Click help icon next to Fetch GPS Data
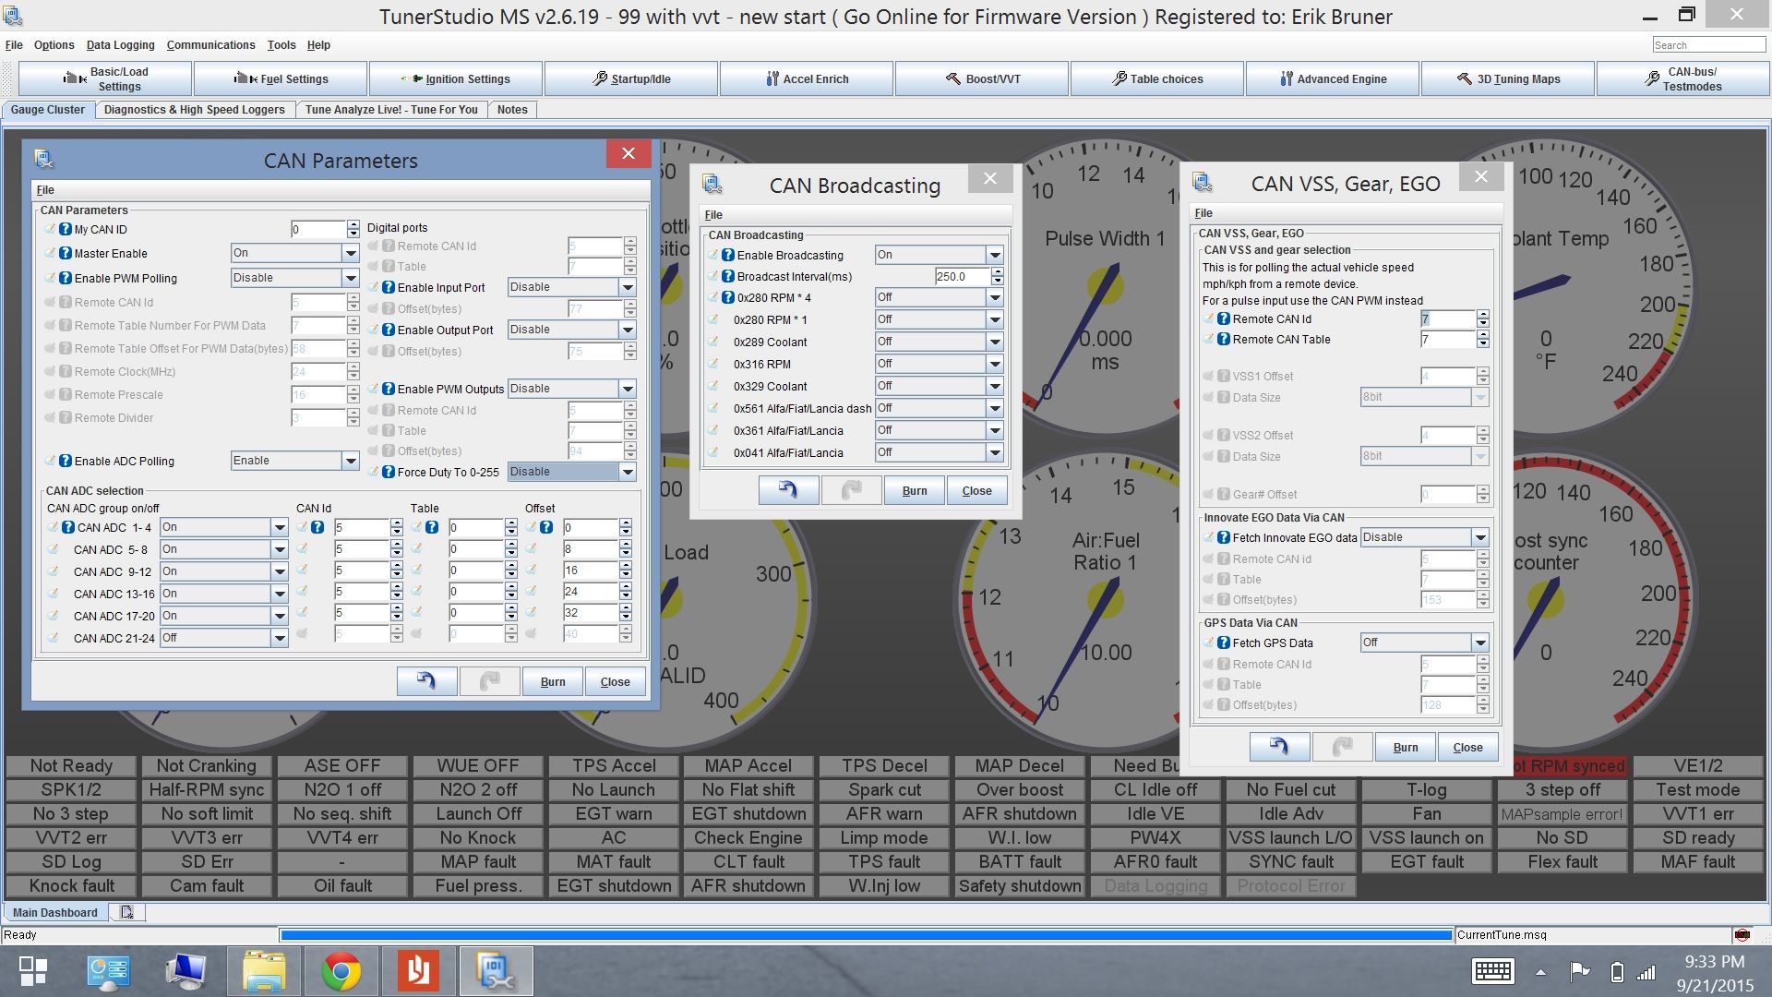 pos(1224,643)
